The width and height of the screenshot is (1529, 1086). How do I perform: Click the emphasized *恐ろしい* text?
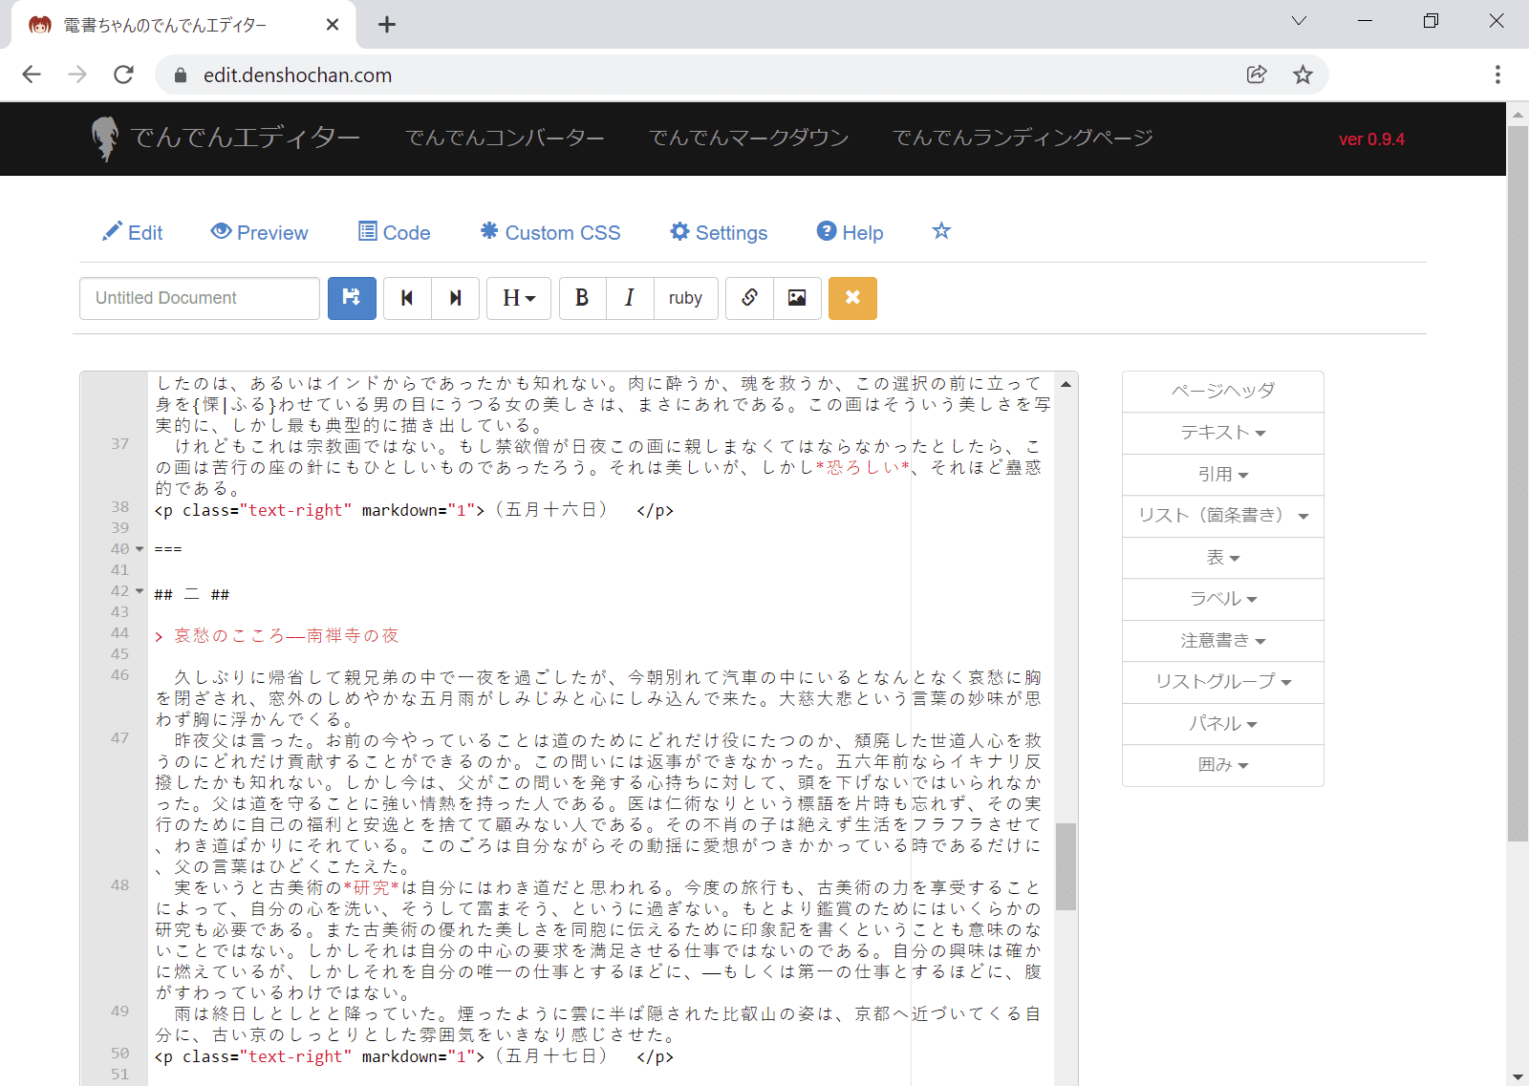[863, 468]
